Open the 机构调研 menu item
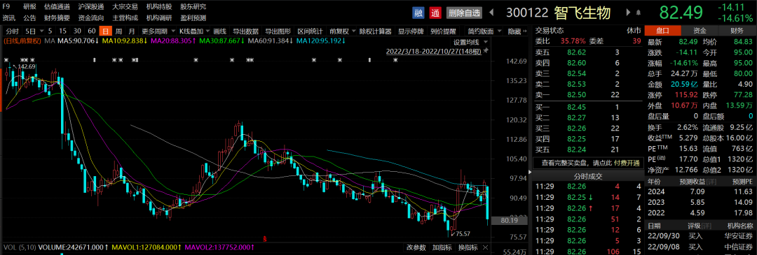This screenshot has width=757, height=255. click(159, 17)
